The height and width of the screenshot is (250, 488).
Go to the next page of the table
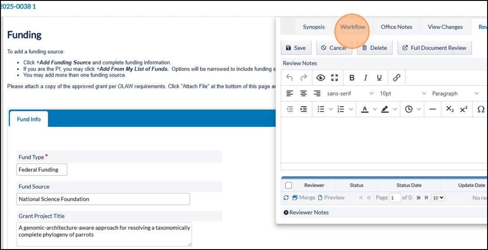point(418,198)
